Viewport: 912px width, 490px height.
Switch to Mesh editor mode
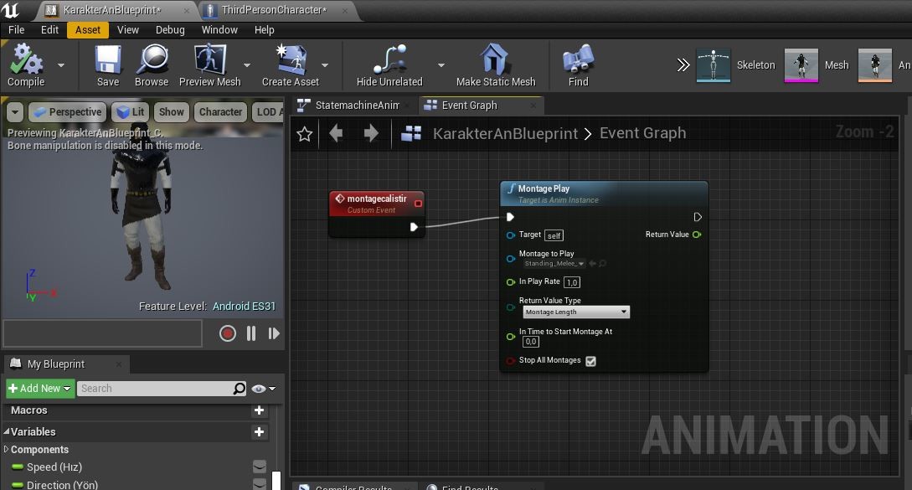(x=817, y=65)
